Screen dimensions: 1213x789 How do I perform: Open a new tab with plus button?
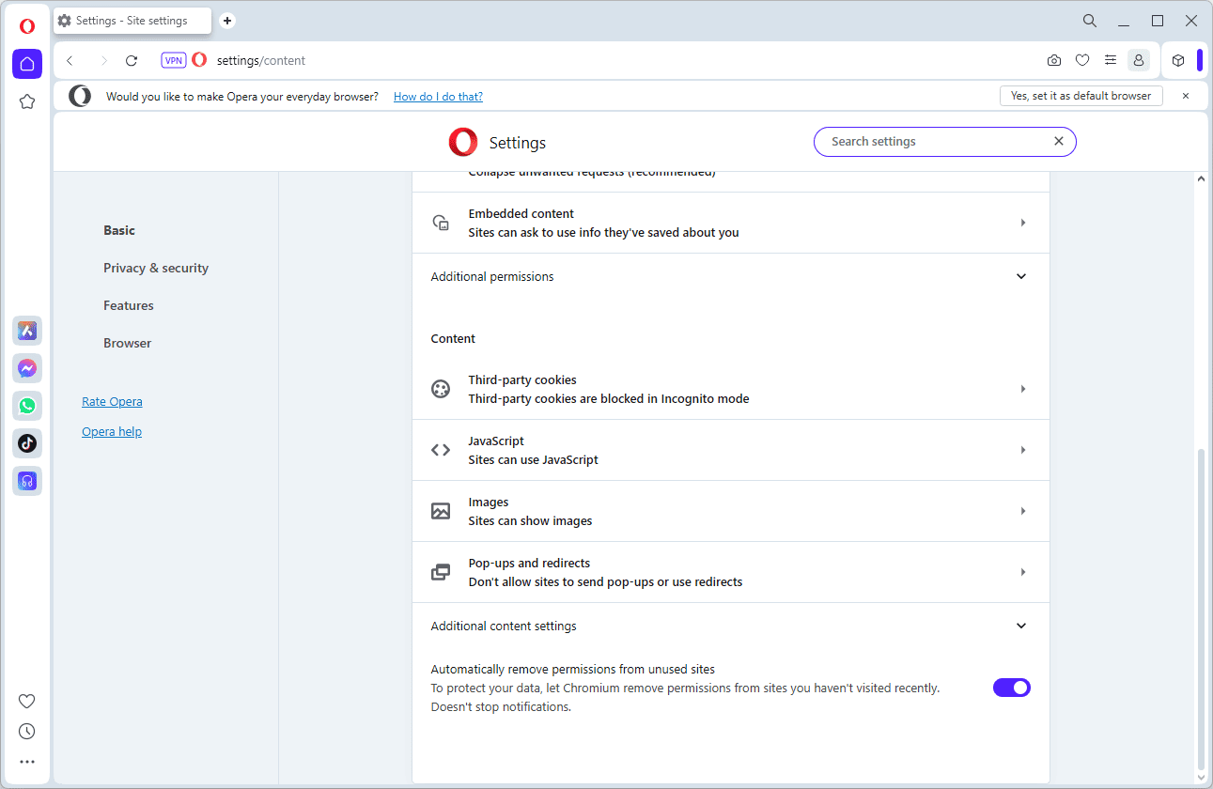pyautogui.click(x=227, y=21)
